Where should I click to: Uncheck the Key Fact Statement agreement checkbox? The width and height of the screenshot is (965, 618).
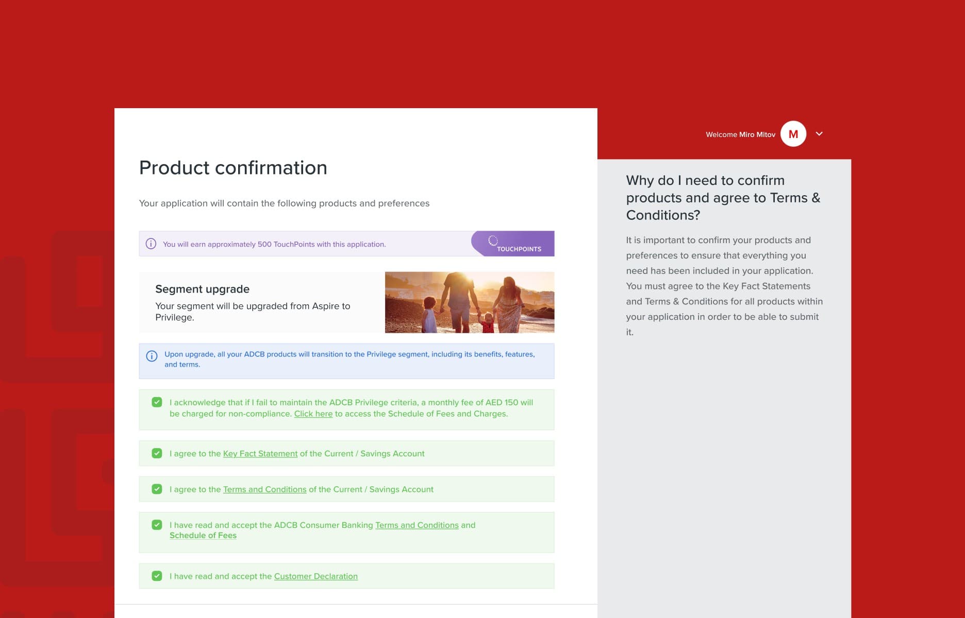pyautogui.click(x=157, y=453)
